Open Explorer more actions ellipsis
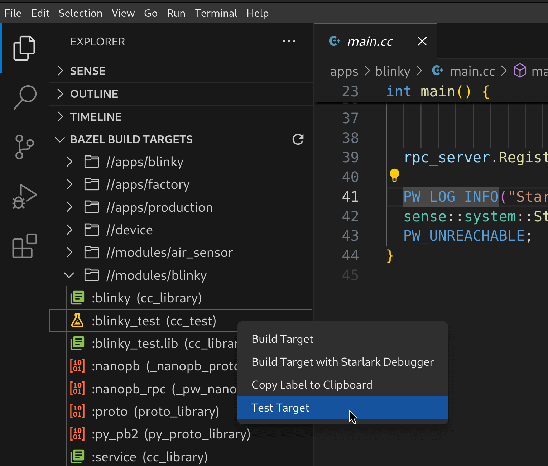This screenshot has width=548, height=466. point(289,42)
